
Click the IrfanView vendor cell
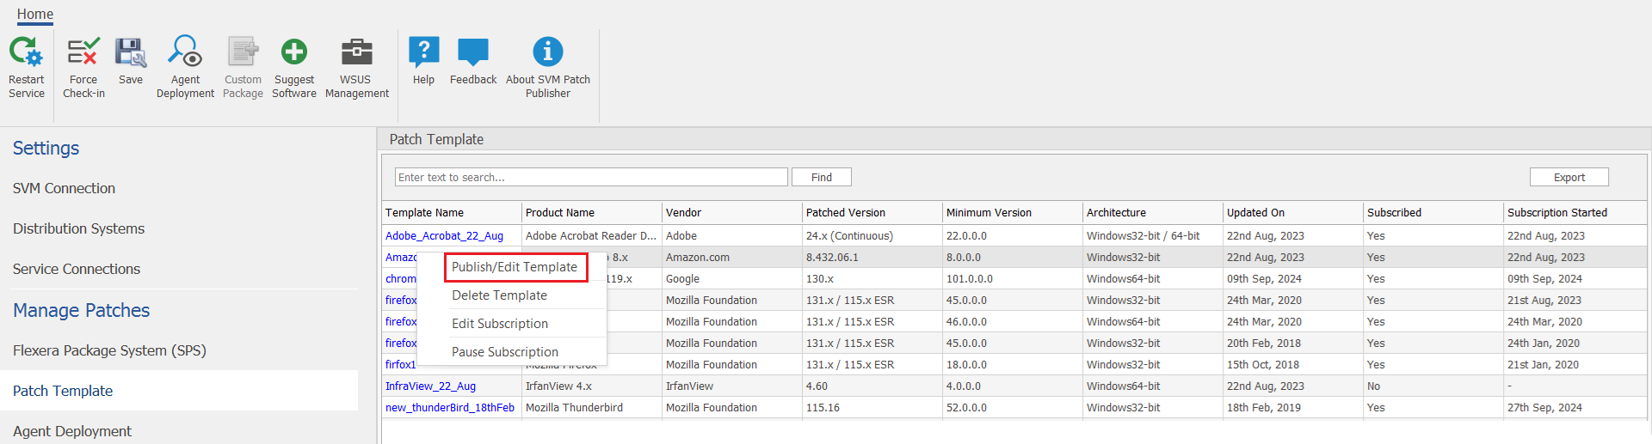(731, 386)
